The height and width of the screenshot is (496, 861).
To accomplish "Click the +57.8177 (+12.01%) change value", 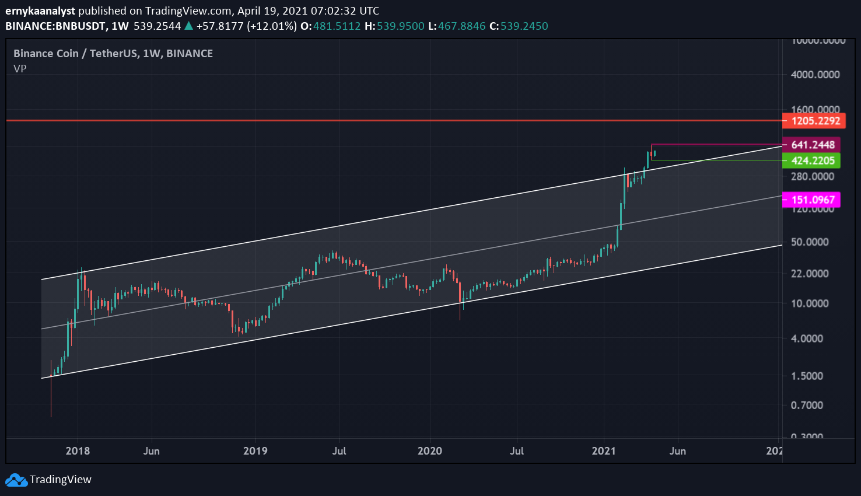I will [x=247, y=26].
